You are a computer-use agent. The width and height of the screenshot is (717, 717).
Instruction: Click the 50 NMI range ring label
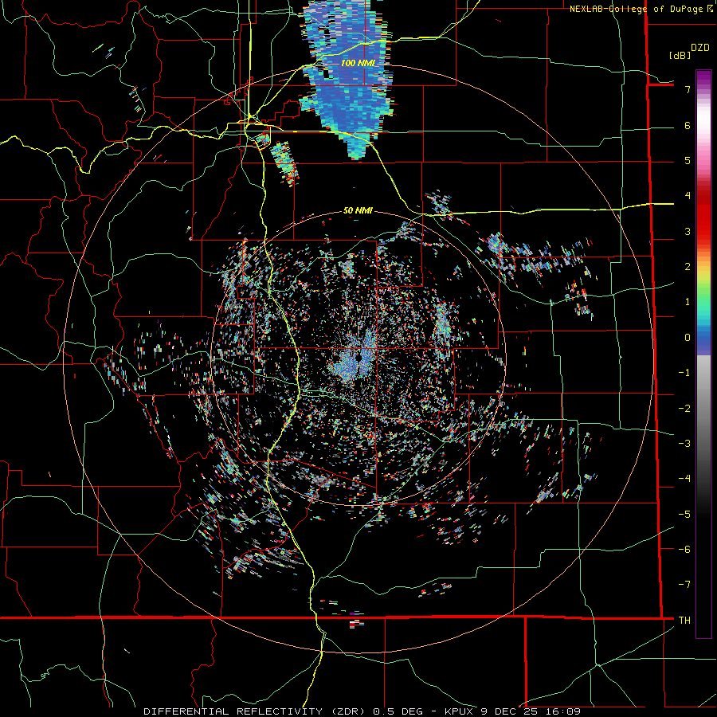[358, 210]
